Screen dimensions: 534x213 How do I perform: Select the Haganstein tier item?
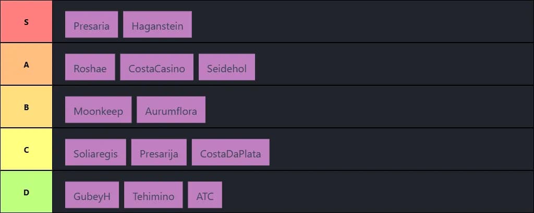pyautogui.click(x=157, y=24)
